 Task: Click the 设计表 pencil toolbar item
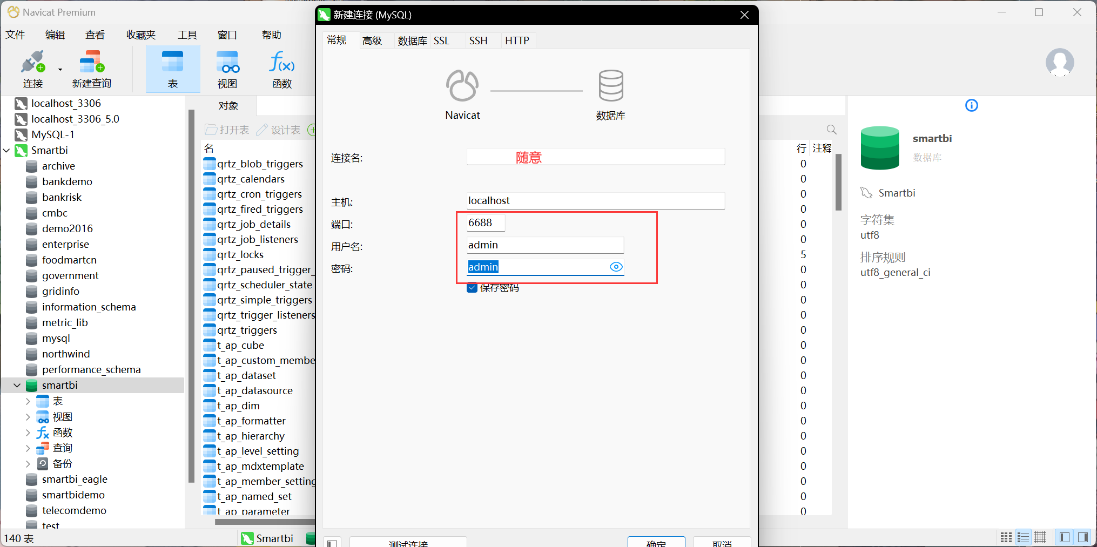point(278,130)
